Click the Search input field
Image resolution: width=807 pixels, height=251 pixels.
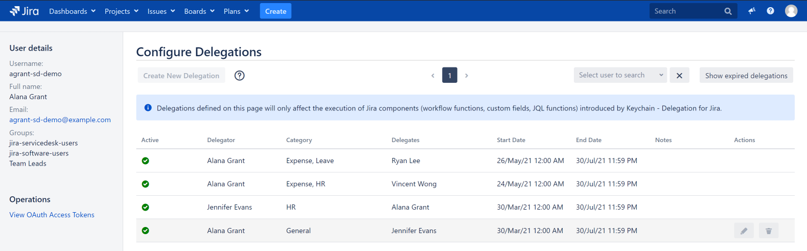pyautogui.click(x=685, y=11)
